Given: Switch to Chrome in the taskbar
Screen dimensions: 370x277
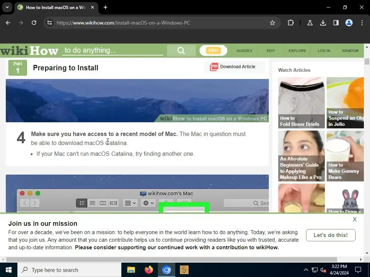Looking at the screenshot, I should (x=166, y=270).
